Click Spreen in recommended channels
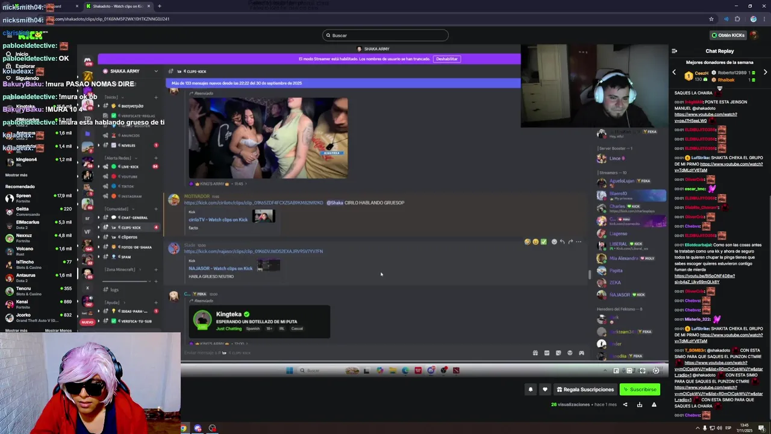 coord(39,198)
